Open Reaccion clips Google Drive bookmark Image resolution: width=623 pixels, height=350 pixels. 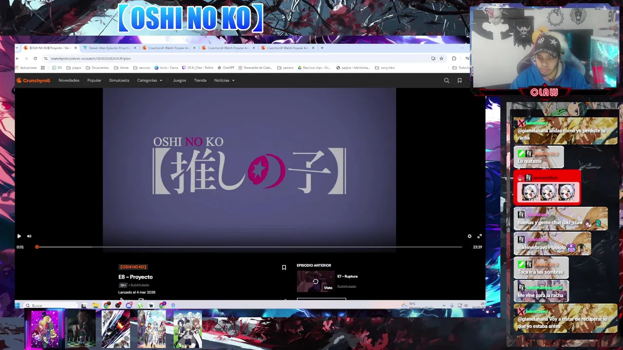[314, 68]
